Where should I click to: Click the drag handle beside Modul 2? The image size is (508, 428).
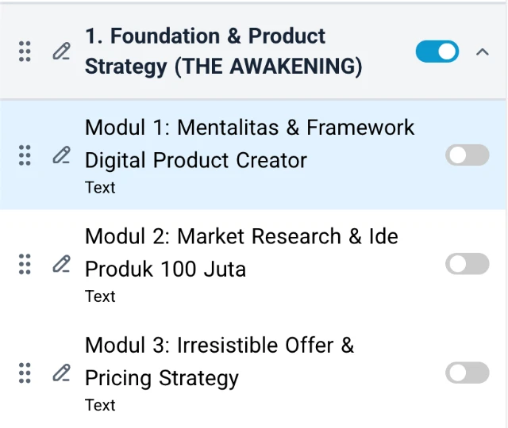pos(25,264)
